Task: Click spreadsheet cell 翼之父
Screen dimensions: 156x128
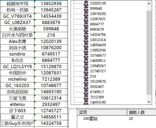Action: point(17,117)
